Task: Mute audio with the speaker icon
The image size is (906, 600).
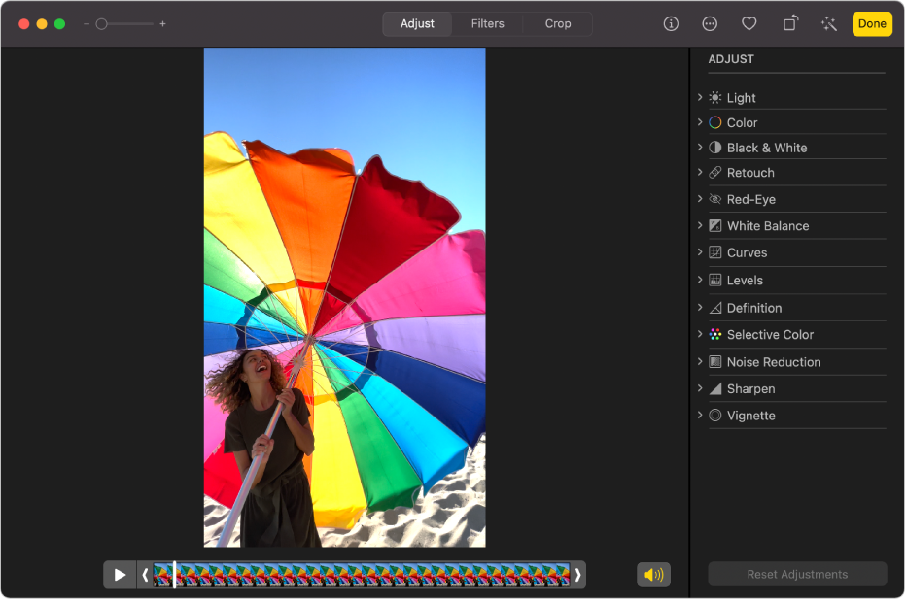Action: pyautogui.click(x=653, y=574)
